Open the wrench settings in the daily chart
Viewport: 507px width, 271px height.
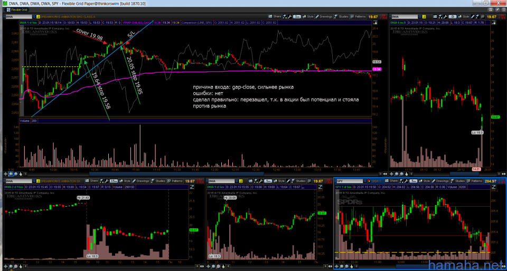point(445,16)
